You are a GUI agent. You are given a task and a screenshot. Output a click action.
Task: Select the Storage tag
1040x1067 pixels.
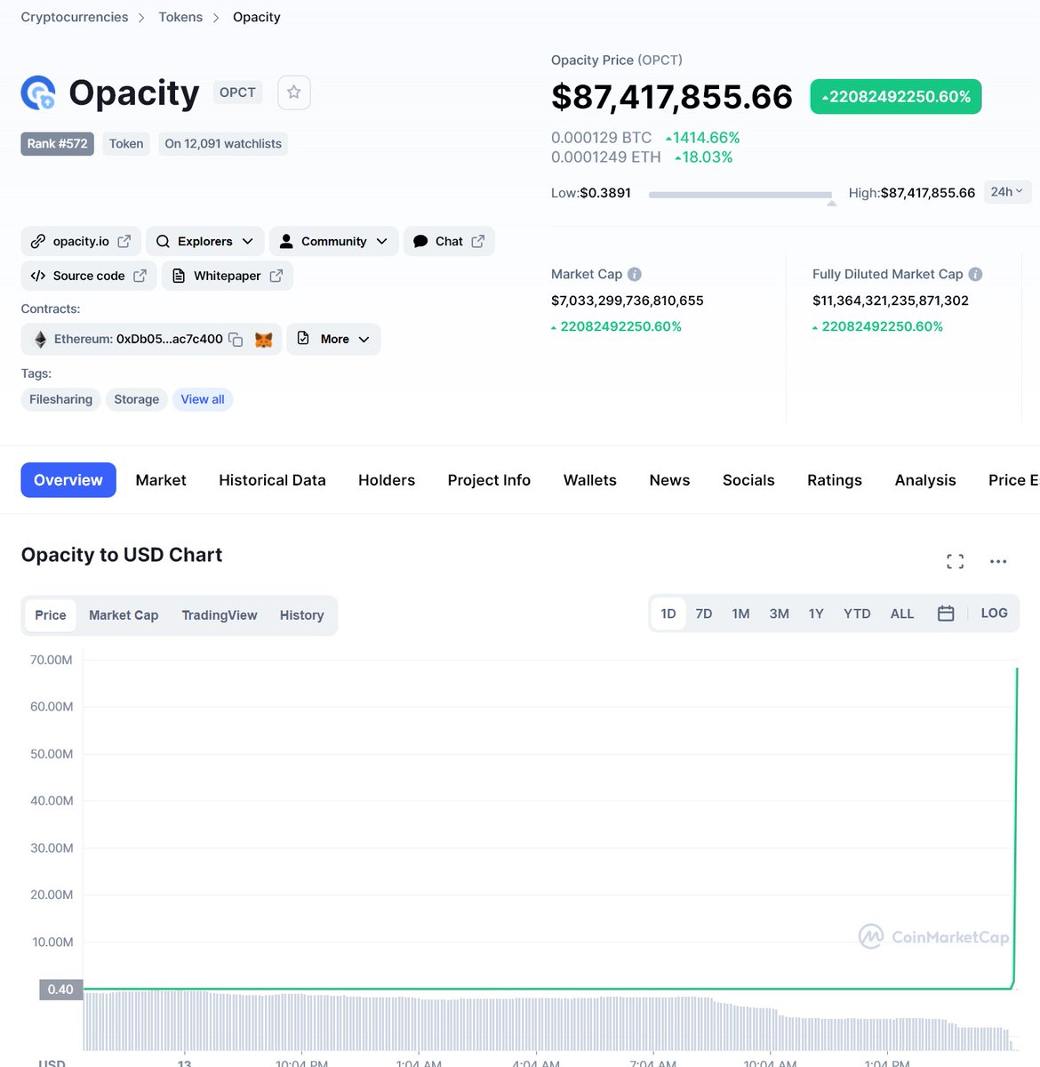tap(136, 399)
